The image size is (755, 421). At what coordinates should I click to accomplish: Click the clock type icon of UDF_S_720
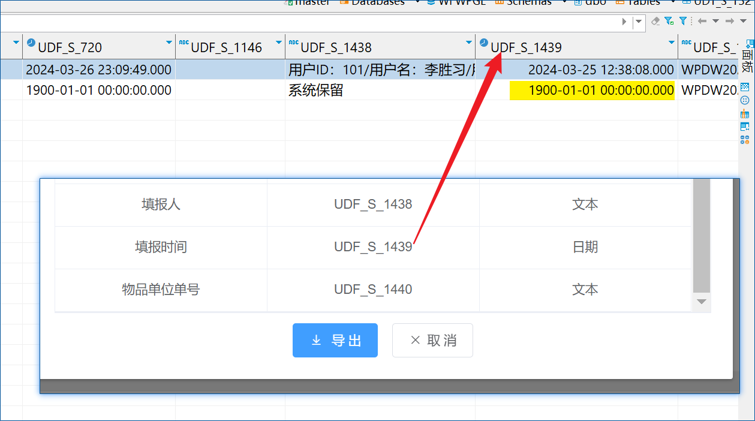pos(31,43)
